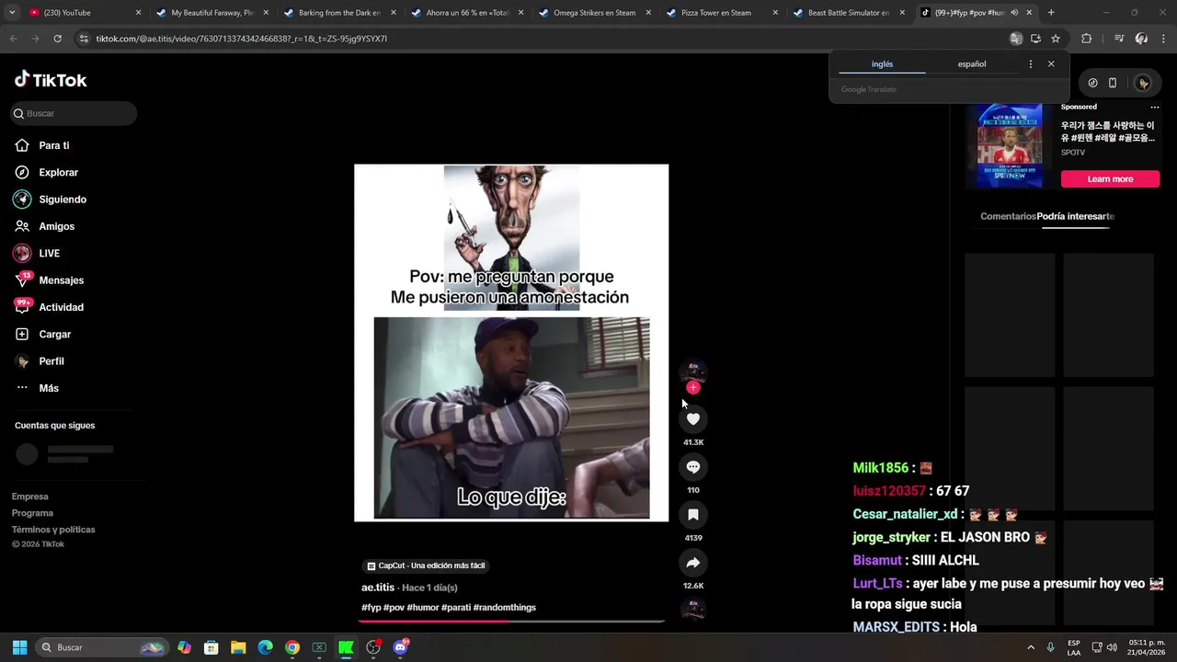Close the Google Translate popup
The image size is (1177, 662).
[x=1051, y=64]
